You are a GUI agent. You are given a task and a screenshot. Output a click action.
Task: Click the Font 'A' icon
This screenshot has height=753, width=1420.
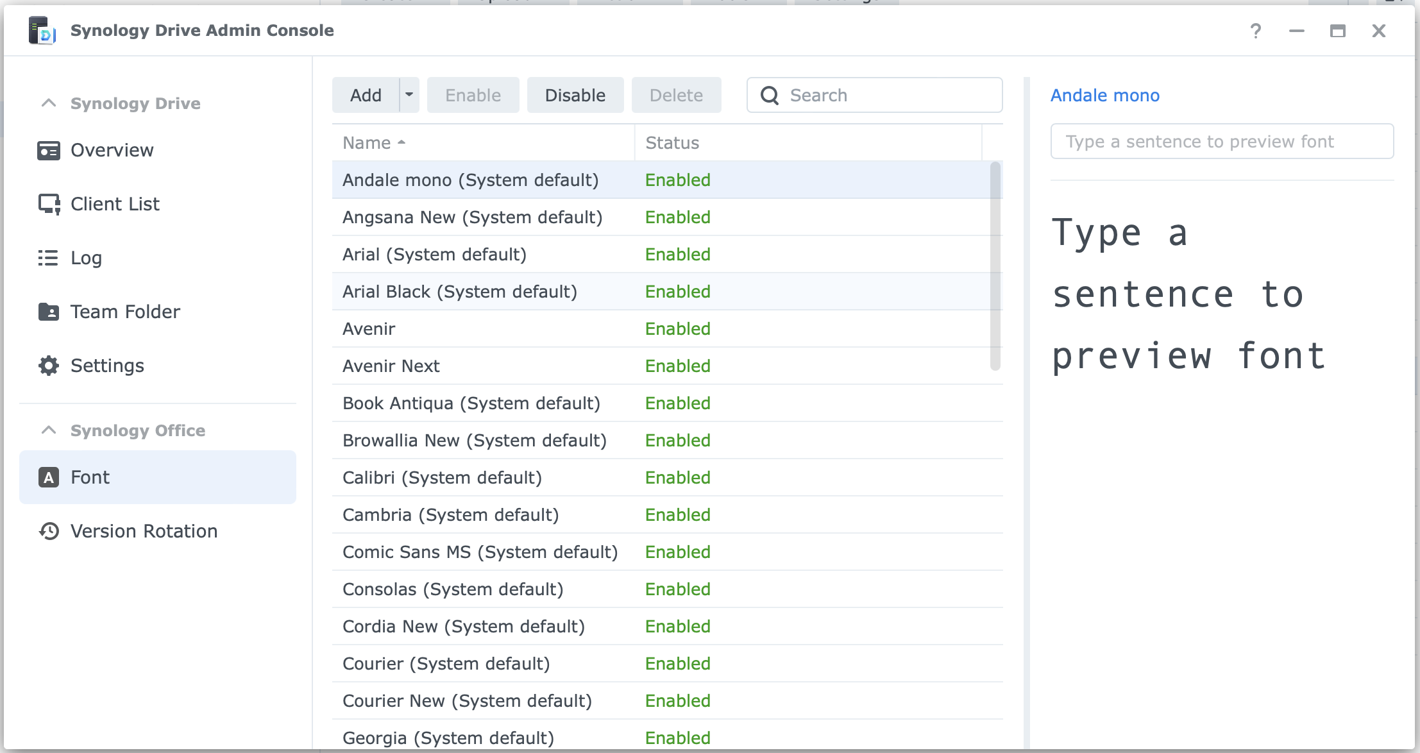pyautogui.click(x=49, y=477)
